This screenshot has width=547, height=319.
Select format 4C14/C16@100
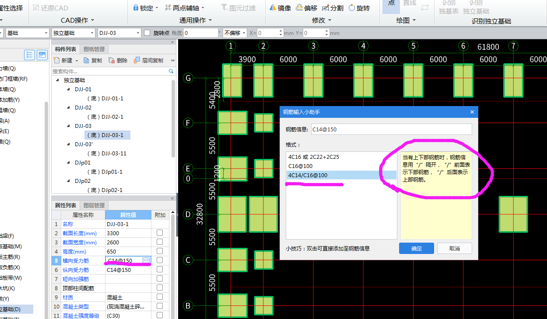[x=341, y=175]
